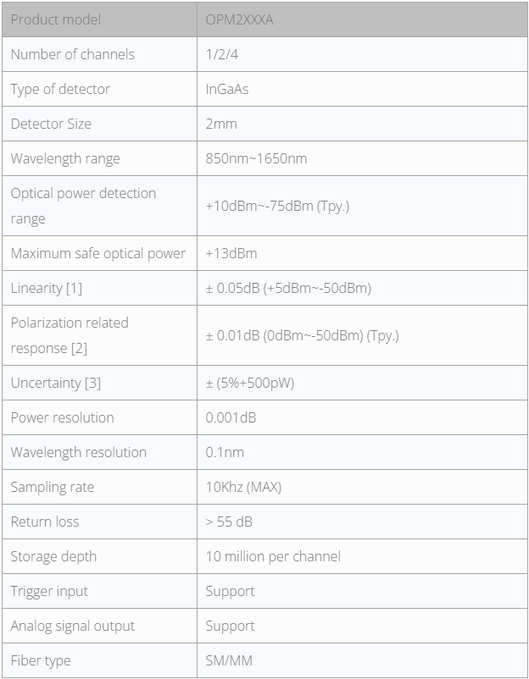Select the 10Khz (MAX) sampling rate value
The image size is (529, 679).
[x=243, y=487]
